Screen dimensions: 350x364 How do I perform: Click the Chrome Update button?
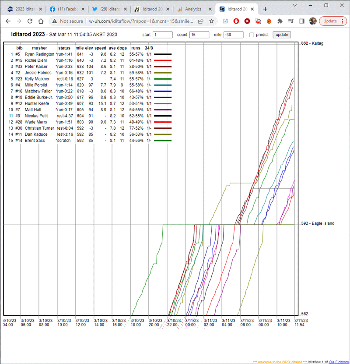coord(333,21)
